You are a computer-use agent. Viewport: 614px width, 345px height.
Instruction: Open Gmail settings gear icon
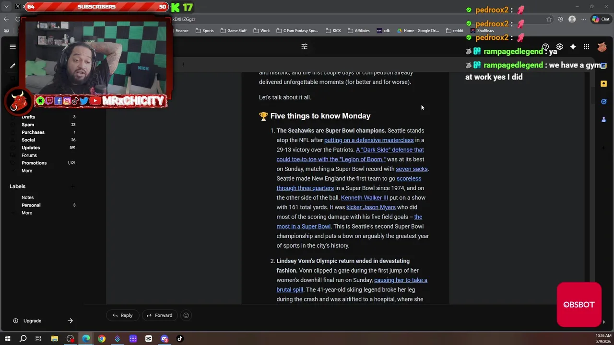tap(559, 47)
